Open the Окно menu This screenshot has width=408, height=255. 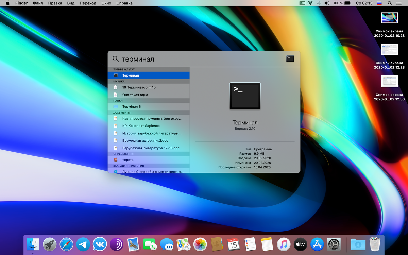point(106,3)
